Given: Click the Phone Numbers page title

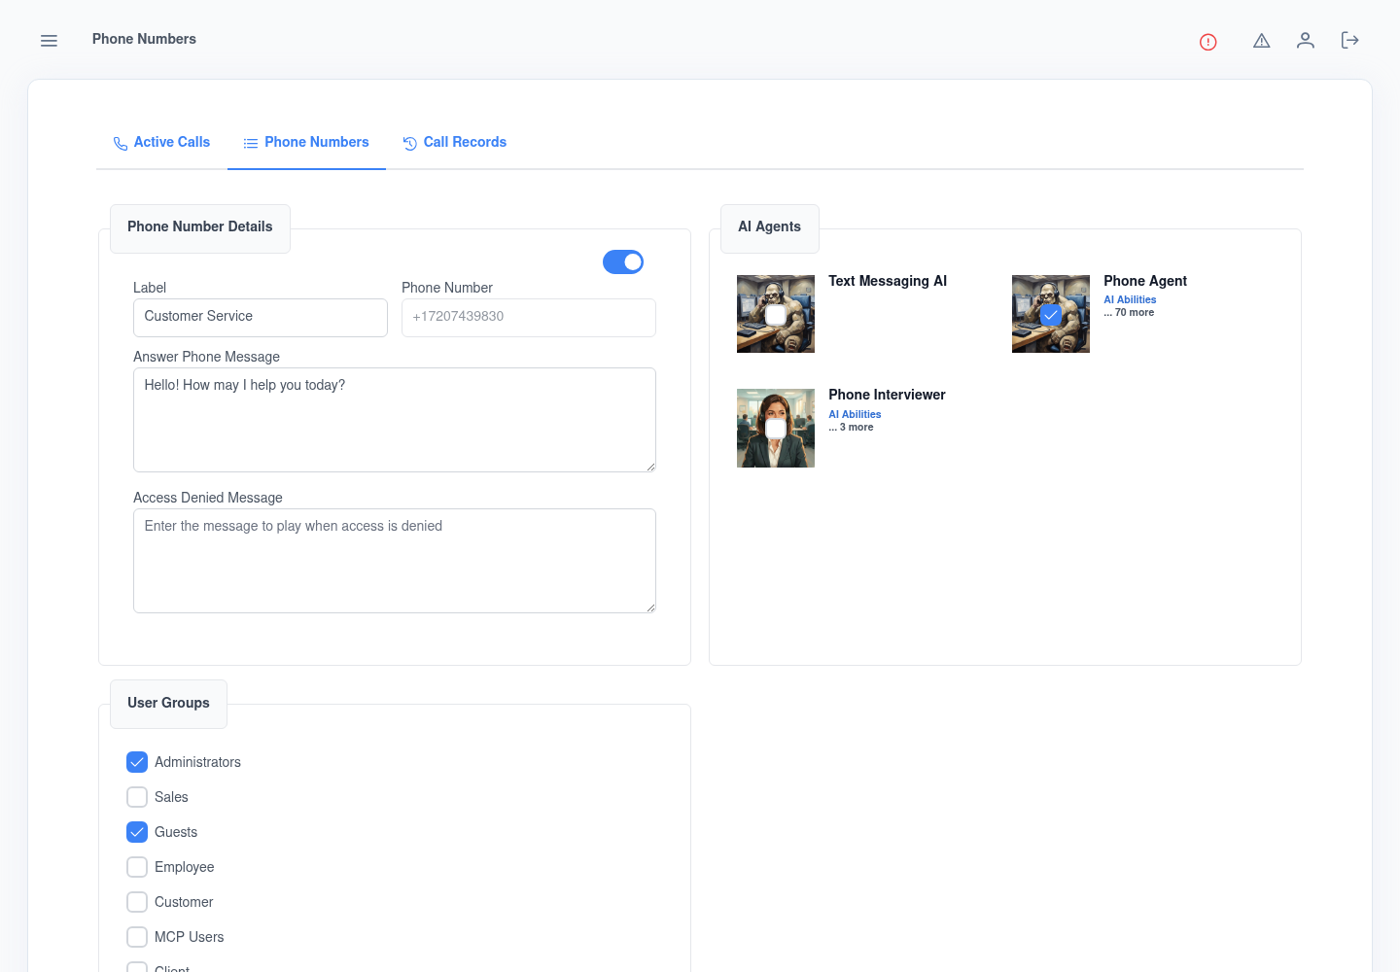Looking at the screenshot, I should coord(144,39).
